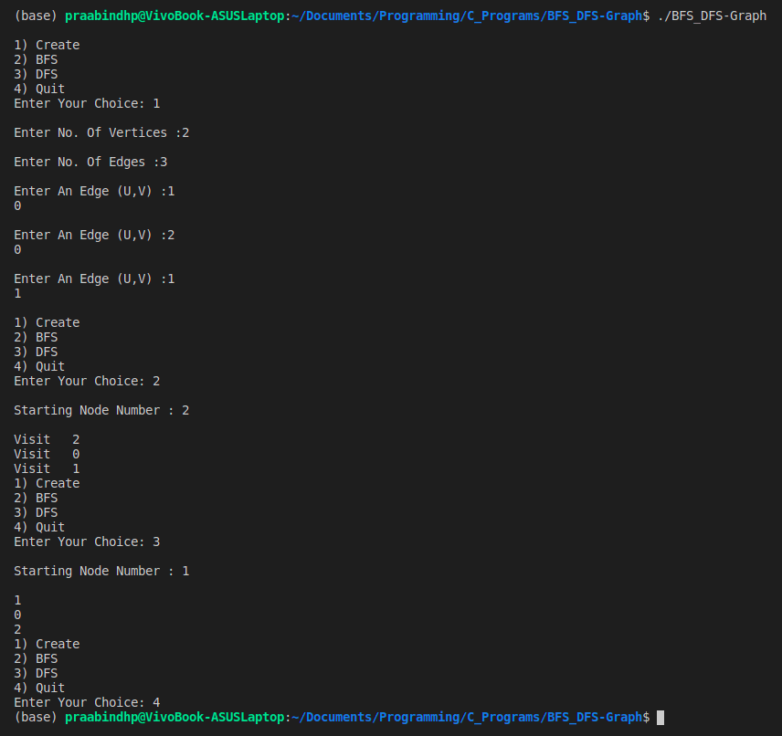Click the "Enter Your Choice: 2" line

(x=88, y=381)
